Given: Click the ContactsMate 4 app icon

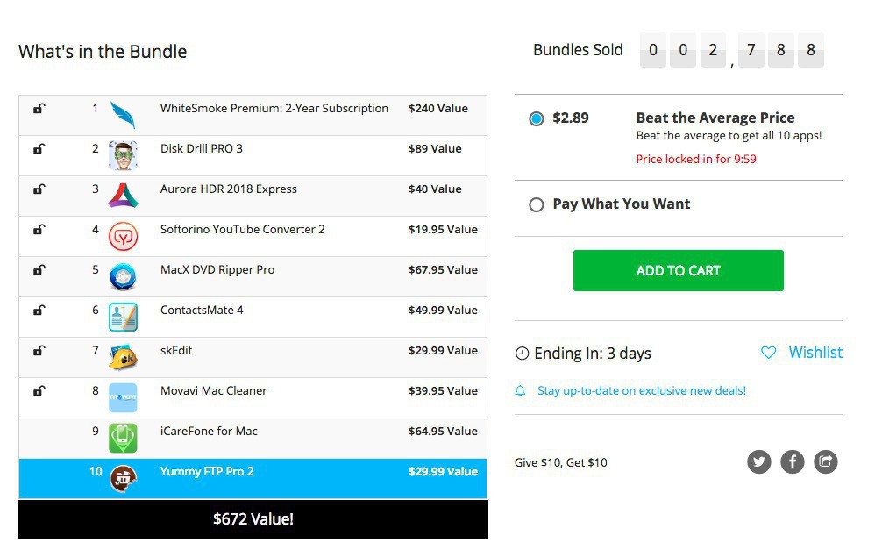Looking at the screenshot, I should [x=123, y=317].
